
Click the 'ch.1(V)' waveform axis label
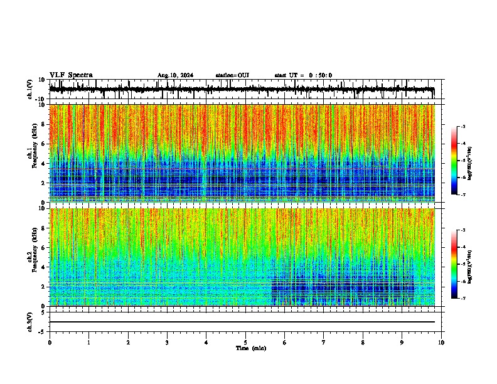(29, 89)
